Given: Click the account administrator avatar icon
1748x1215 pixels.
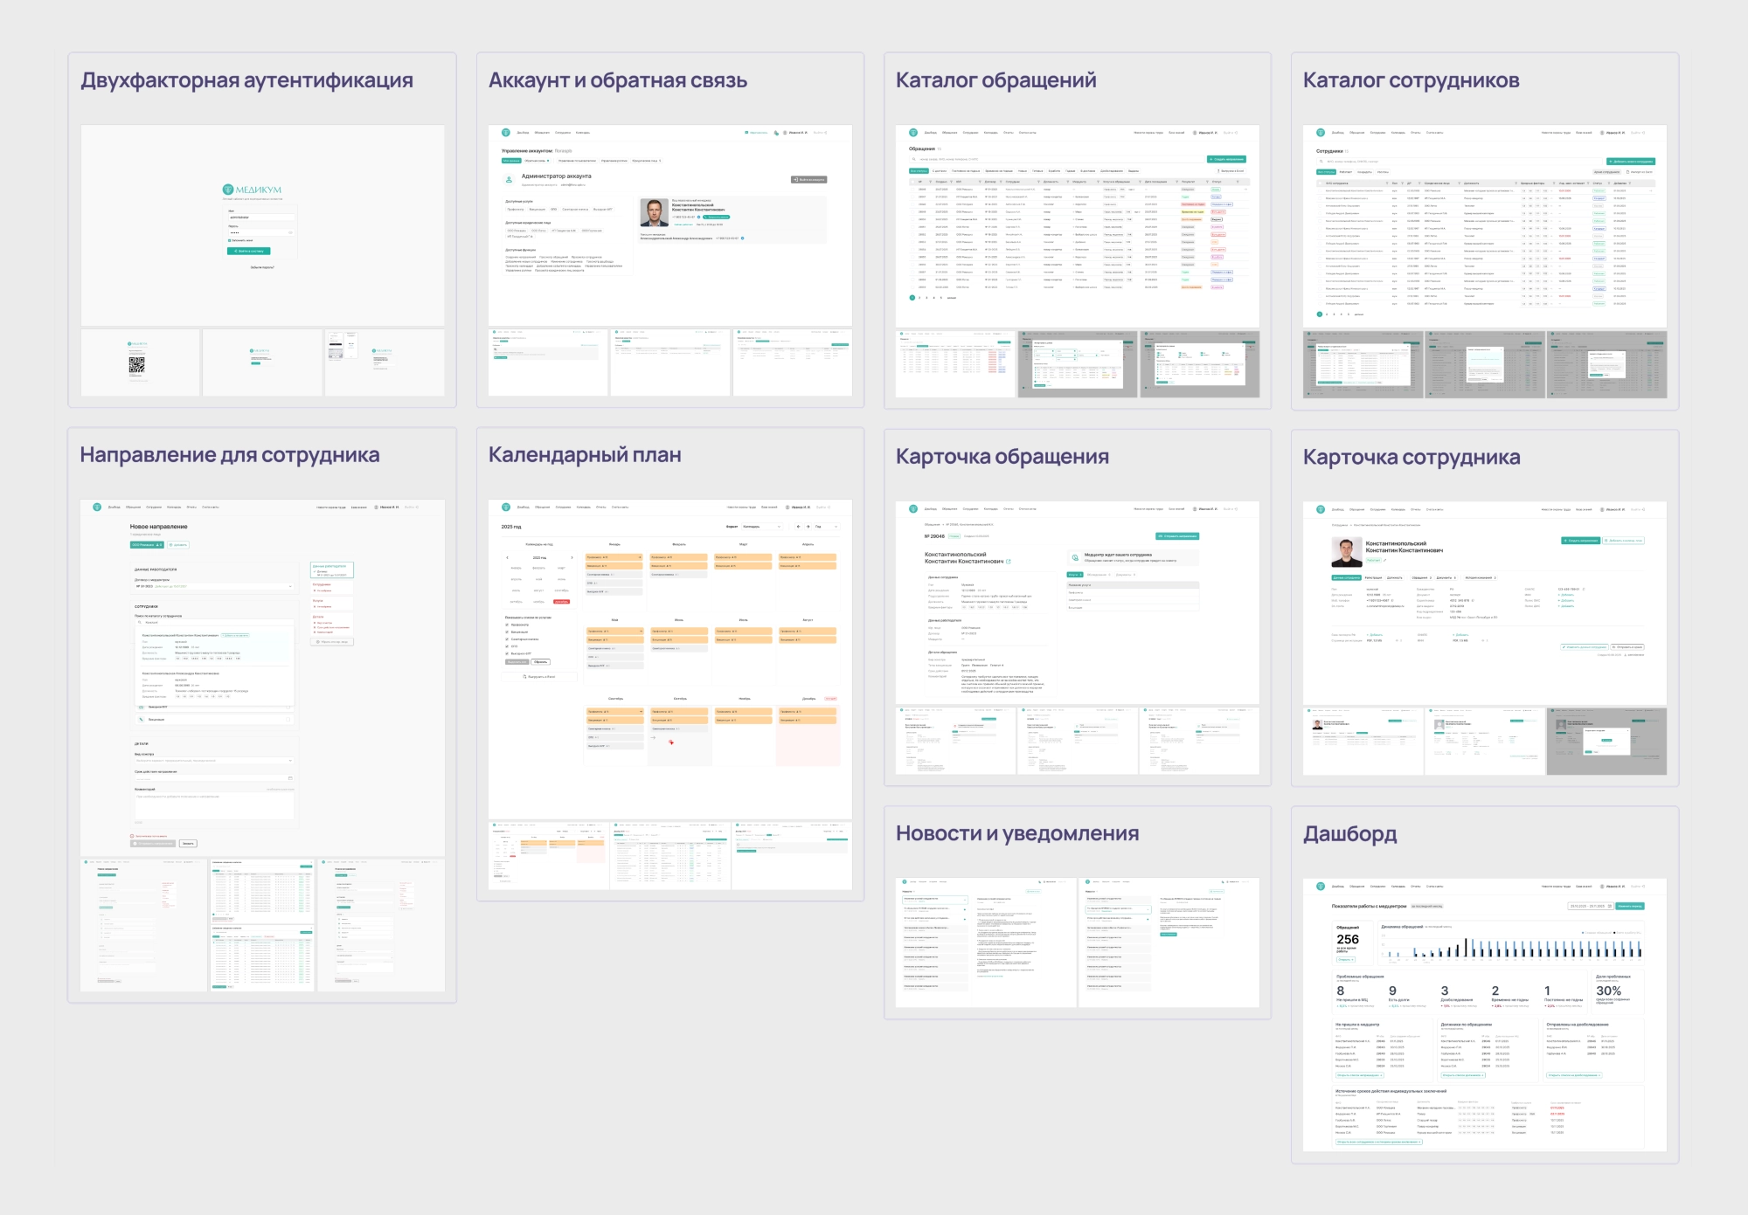Looking at the screenshot, I should (509, 180).
